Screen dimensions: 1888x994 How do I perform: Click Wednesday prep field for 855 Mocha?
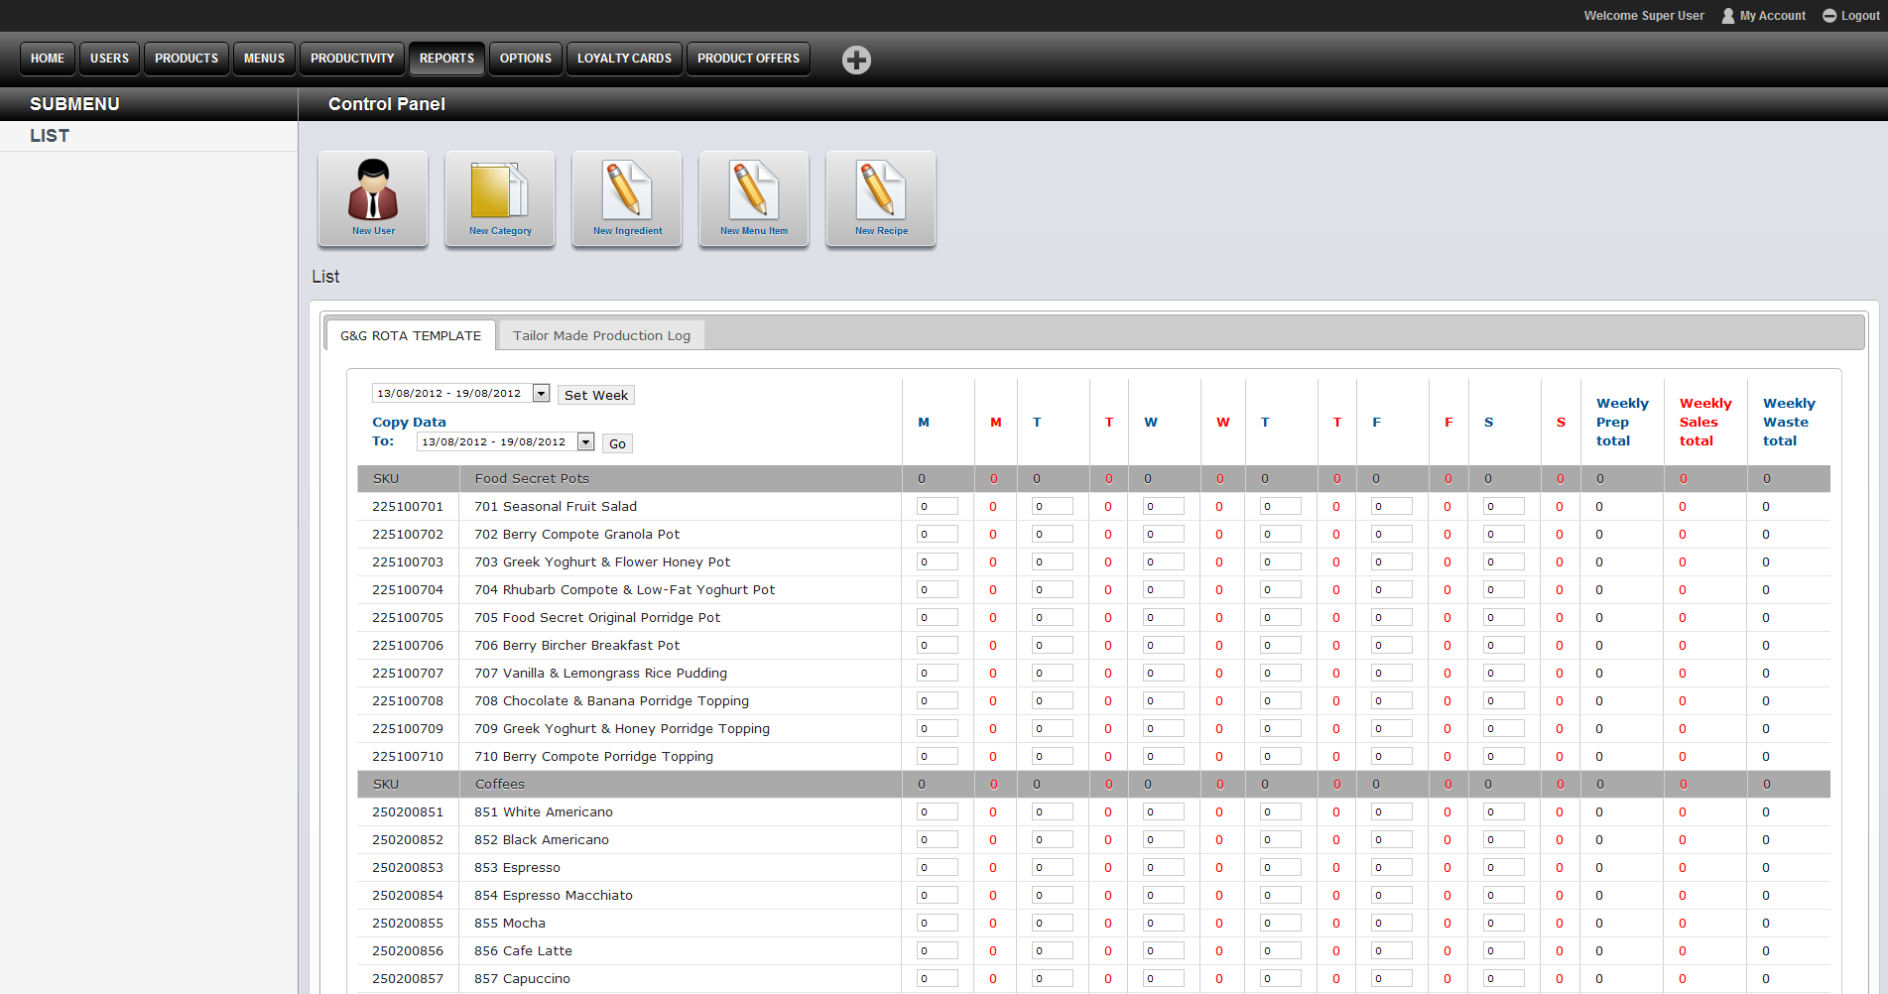(1163, 923)
